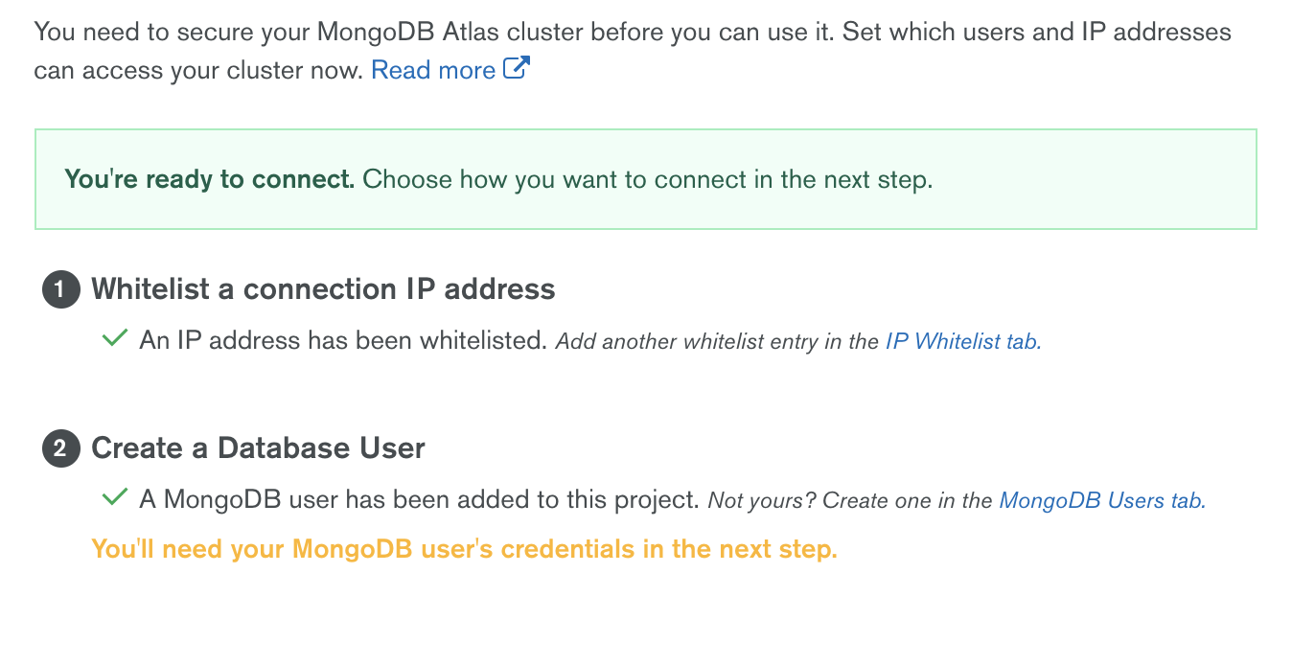The width and height of the screenshot is (1292, 665).
Task: Click the can access your cluster now text
Action: click(x=198, y=70)
